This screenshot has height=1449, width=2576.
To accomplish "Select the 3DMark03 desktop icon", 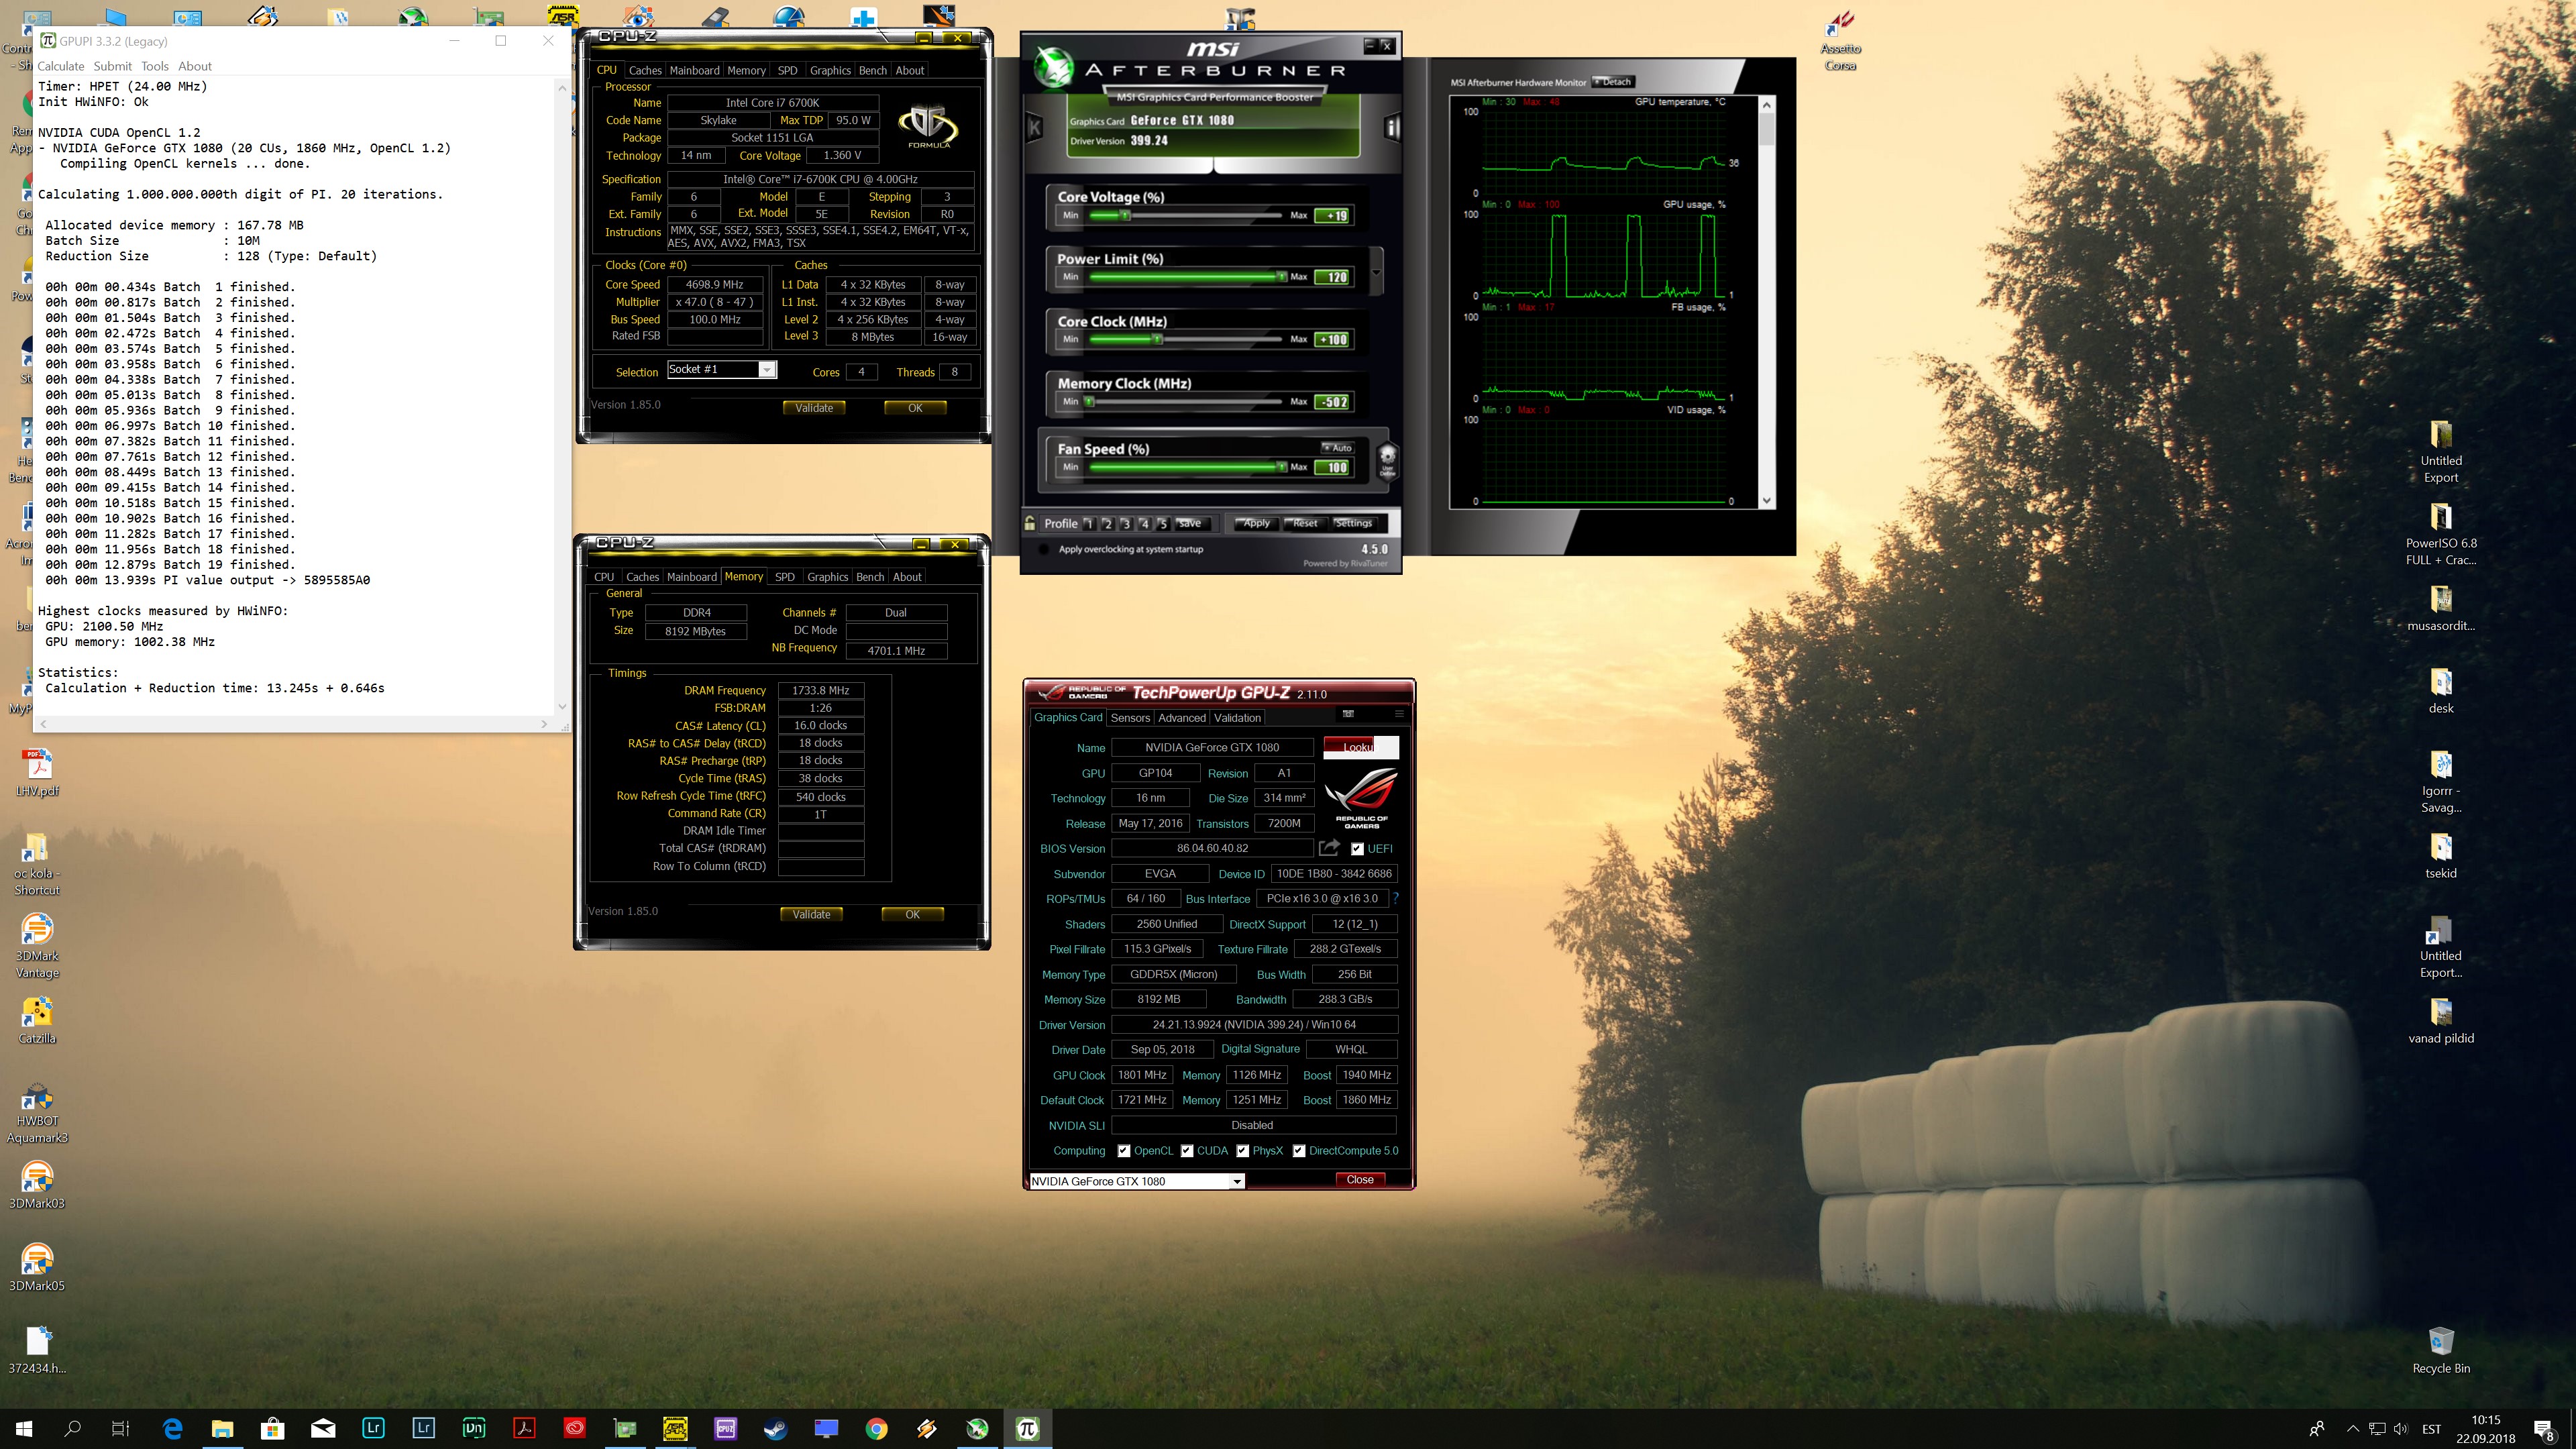I will click(37, 1185).
